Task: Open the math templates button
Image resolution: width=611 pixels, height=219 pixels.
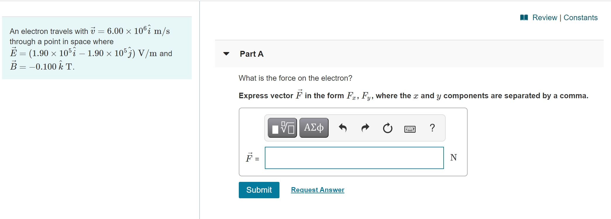Action: tap(282, 128)
